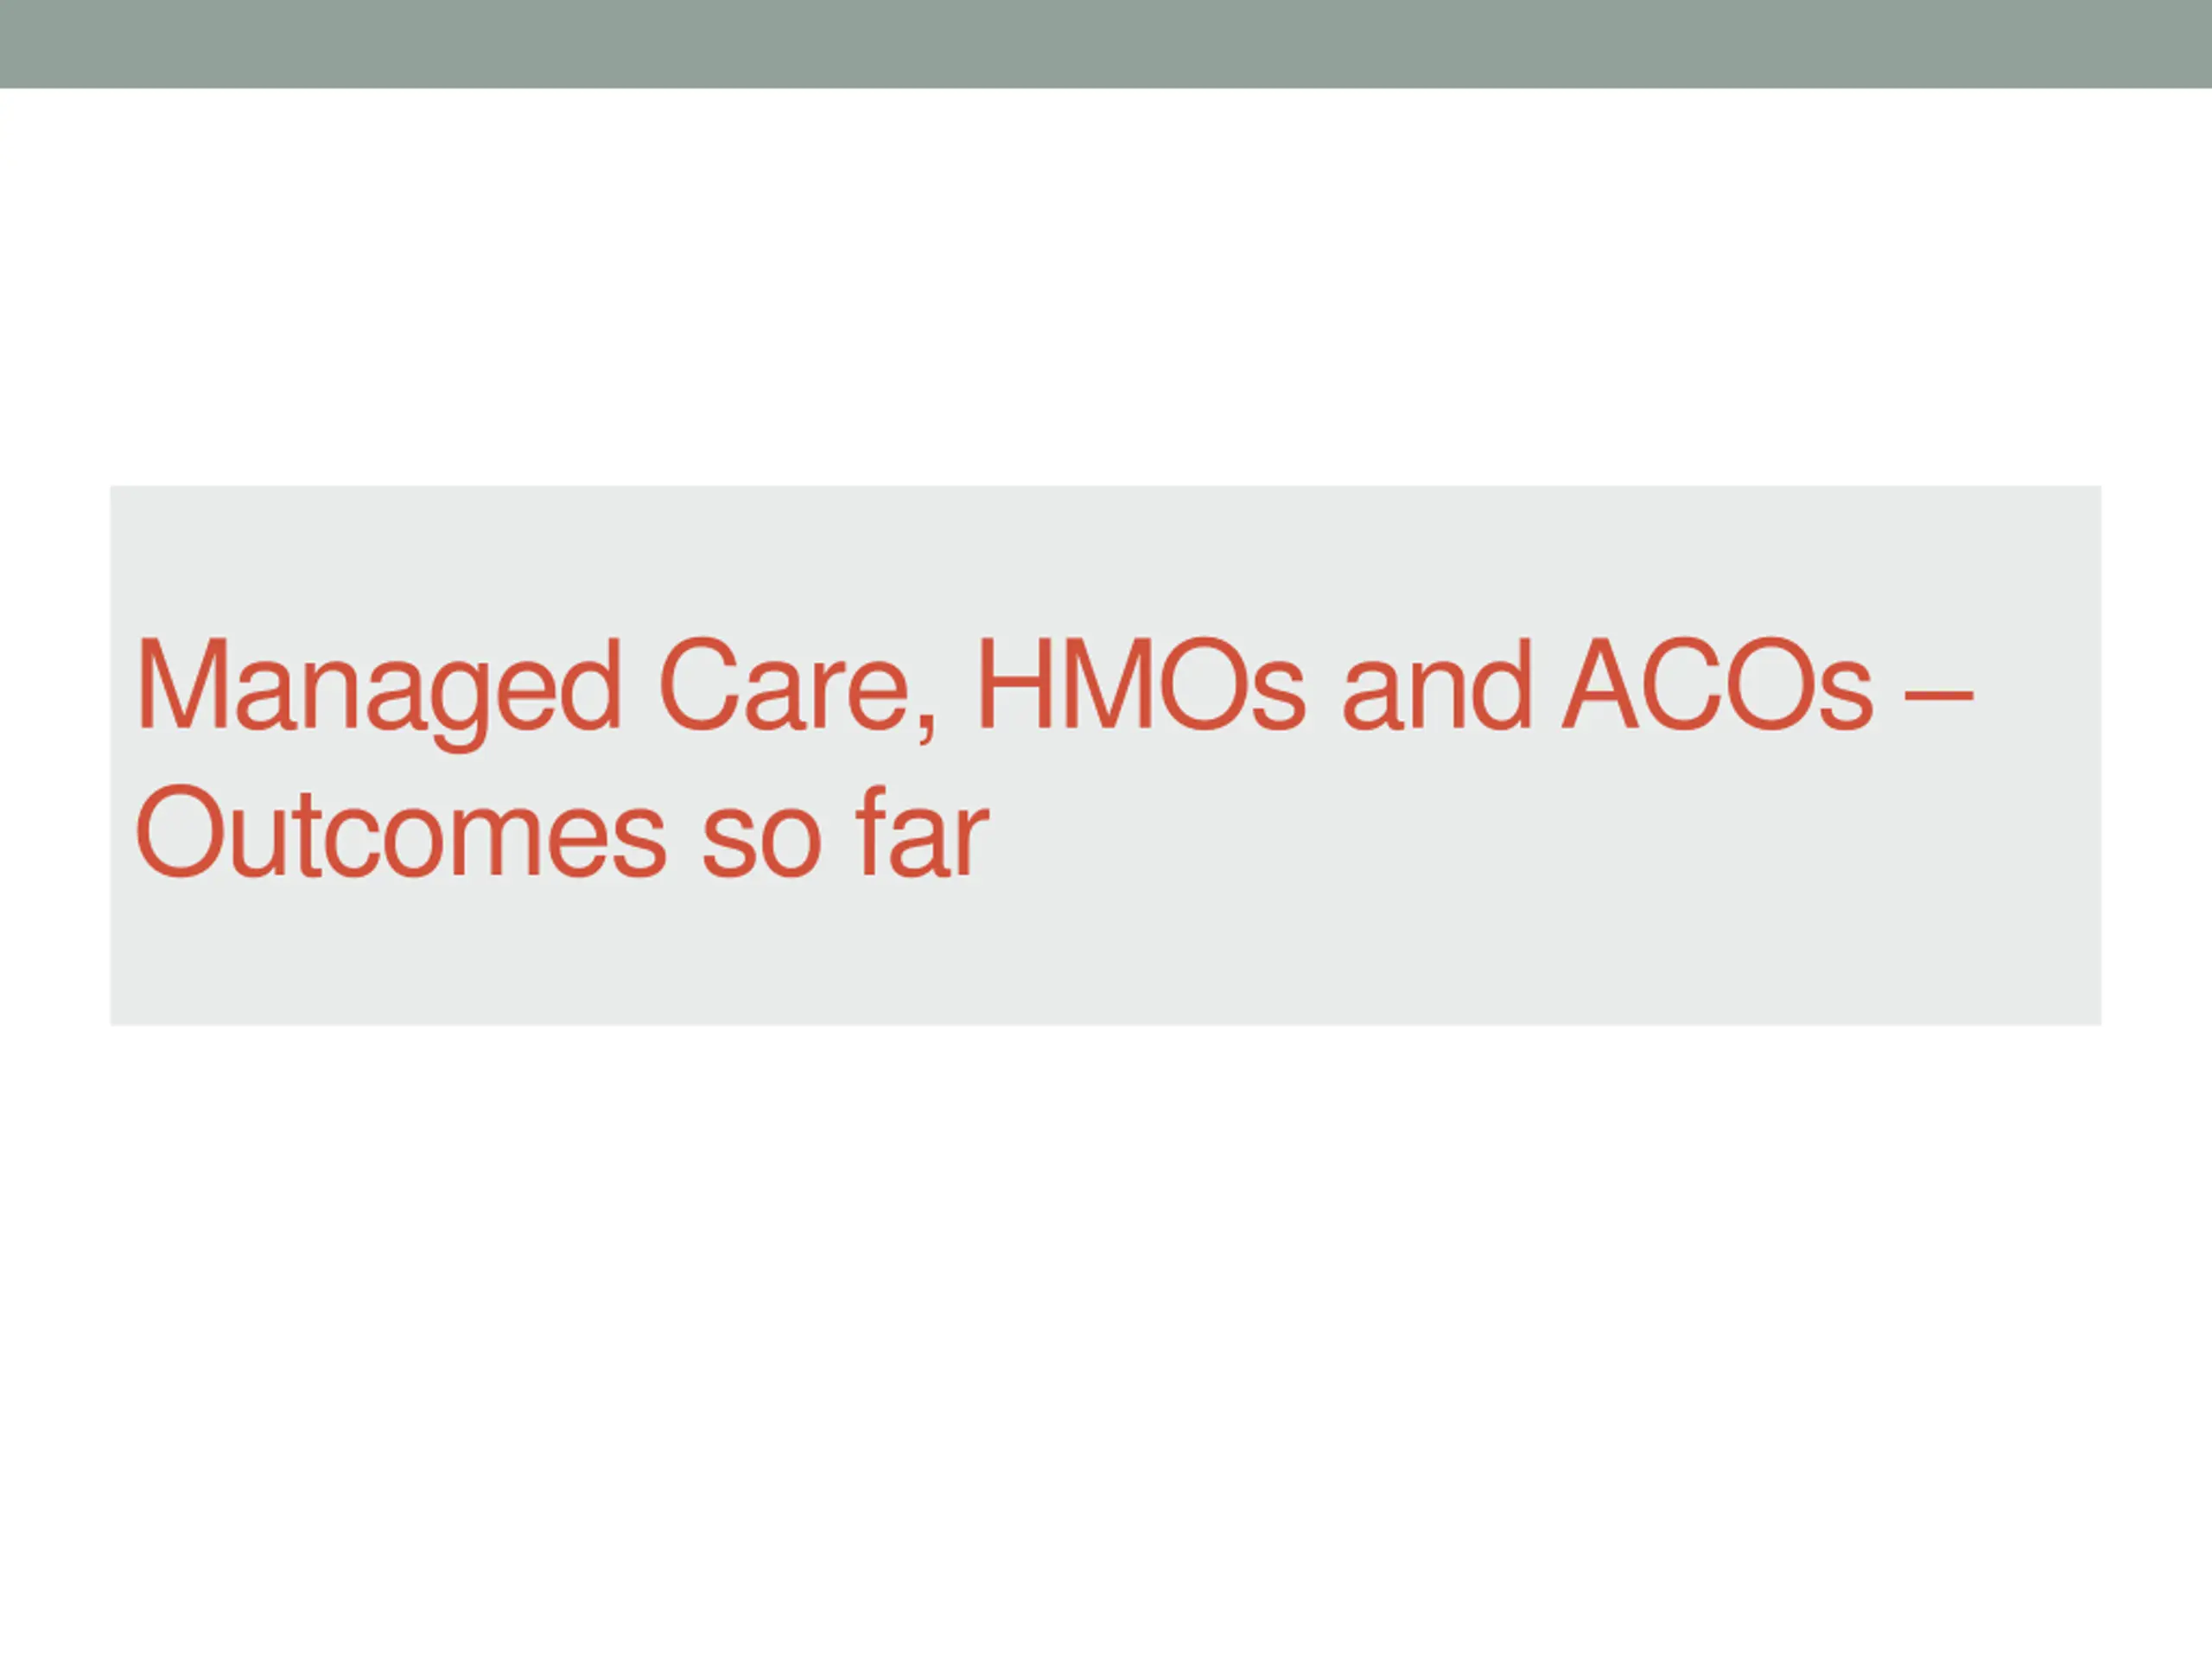Click the word "Care" in the title
The height and width of the screenshot is (1659, 2212).
point(782,686)
